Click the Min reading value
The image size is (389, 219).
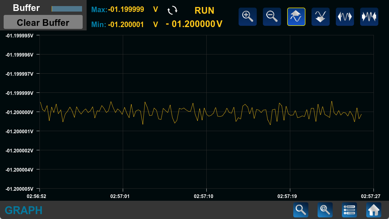(x=126, y=25)
